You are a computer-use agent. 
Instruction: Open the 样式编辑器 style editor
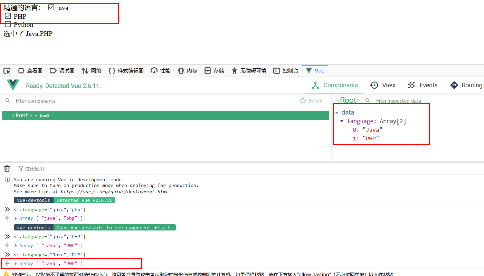click(126, 71)
